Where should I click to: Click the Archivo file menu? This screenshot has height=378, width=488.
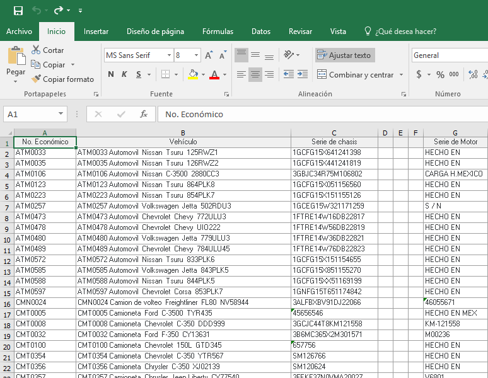tap(19, 31)
